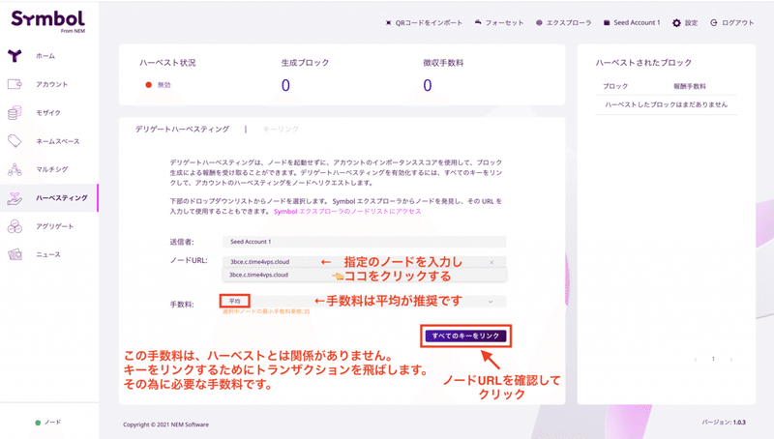774x439 pixels.
Task: Switch to キーリンク tab
Action: coord(281,129)
